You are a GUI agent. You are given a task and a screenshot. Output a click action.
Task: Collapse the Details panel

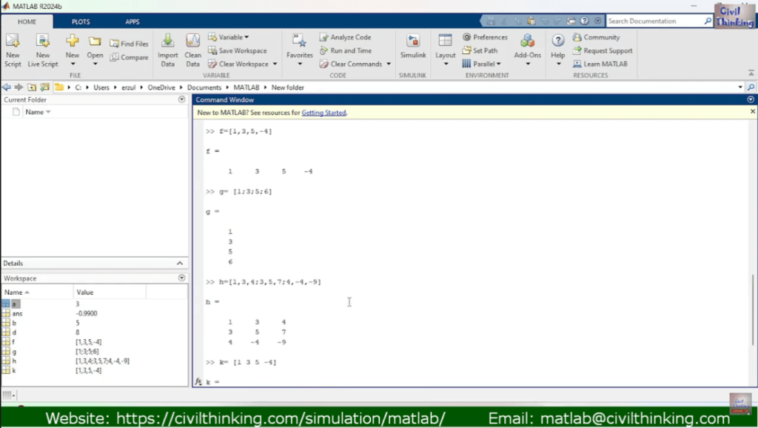pos(180,264)
